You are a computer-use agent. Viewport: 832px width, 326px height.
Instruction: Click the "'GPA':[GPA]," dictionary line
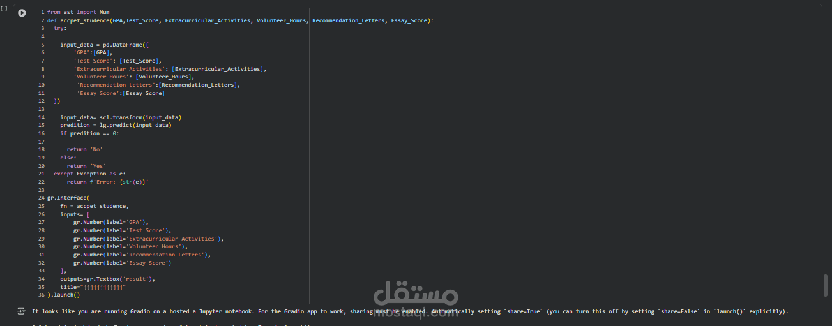(93, 52)
